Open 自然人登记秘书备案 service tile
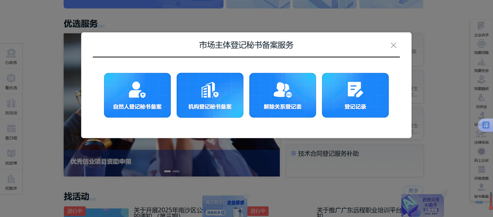Screen dimensions: 493x217 point(137,95)
